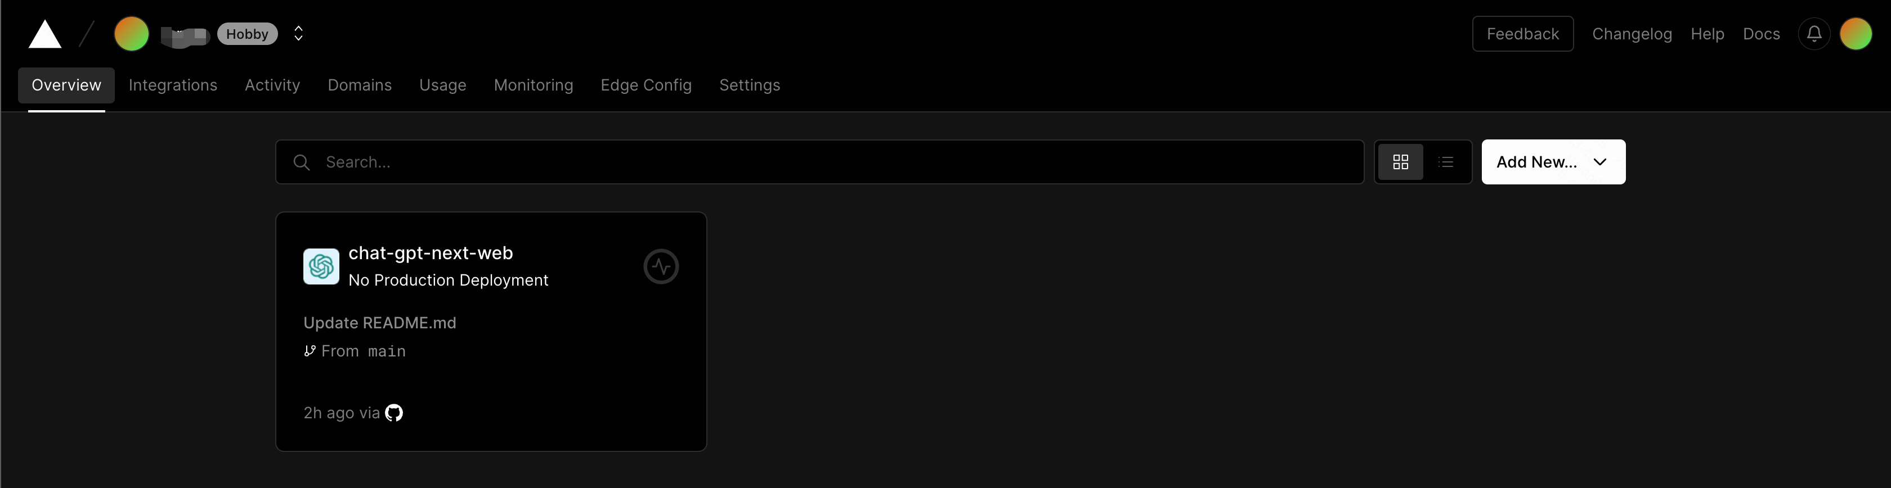
Task: Open the Changelog link
Action: point(1632,34)
